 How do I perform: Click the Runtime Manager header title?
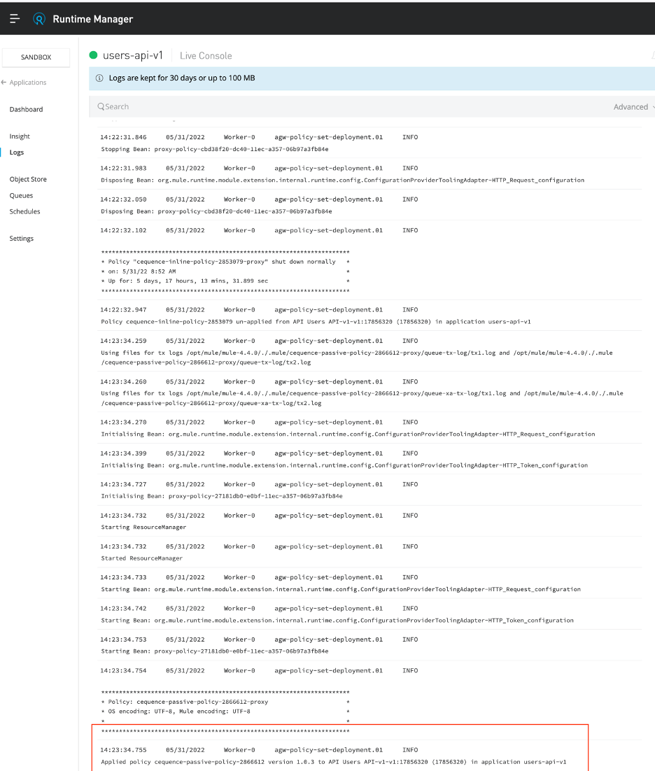[93, 19]
